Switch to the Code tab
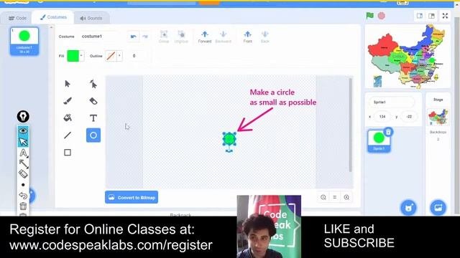This screenshot has height=258, width=460. pyautogui.click(x=17, y=18)
